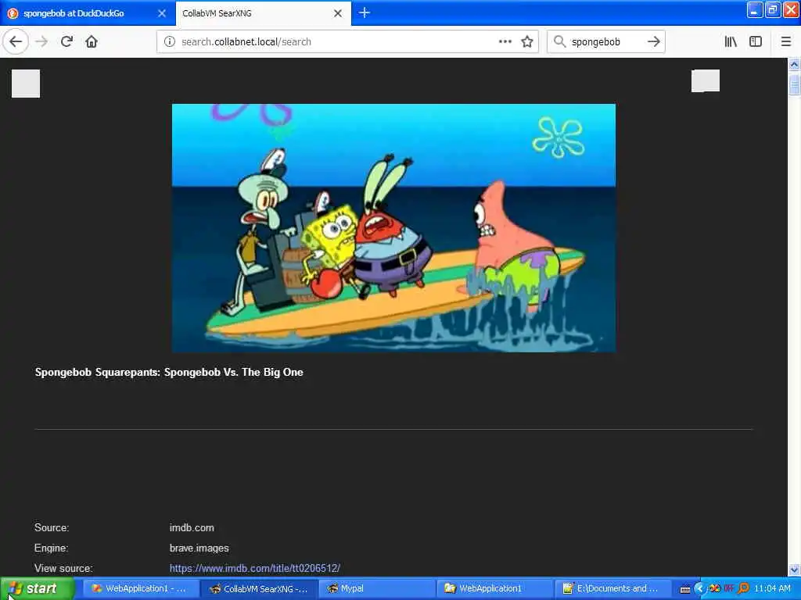Switch to CollabVM SearXNG taskbar button
This screenshot has height=600, width=801.
(259, 589)
